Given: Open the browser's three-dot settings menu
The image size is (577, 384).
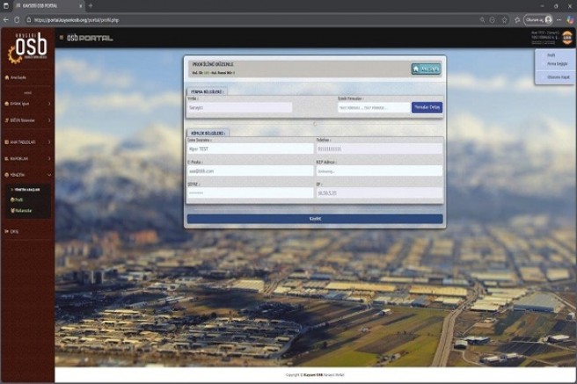Looking at the screenshot, I should click(x=559, y=18).
